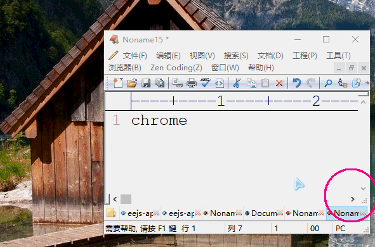This screenshot has height=247, width=375.
Task: Click the horizontal scrollbar left arrow
Action: (115, 199)
